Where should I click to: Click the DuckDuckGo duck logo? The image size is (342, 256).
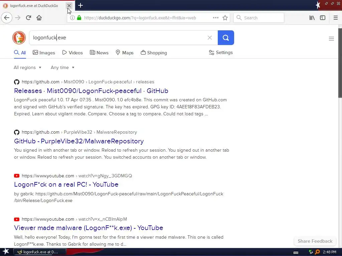19,38
